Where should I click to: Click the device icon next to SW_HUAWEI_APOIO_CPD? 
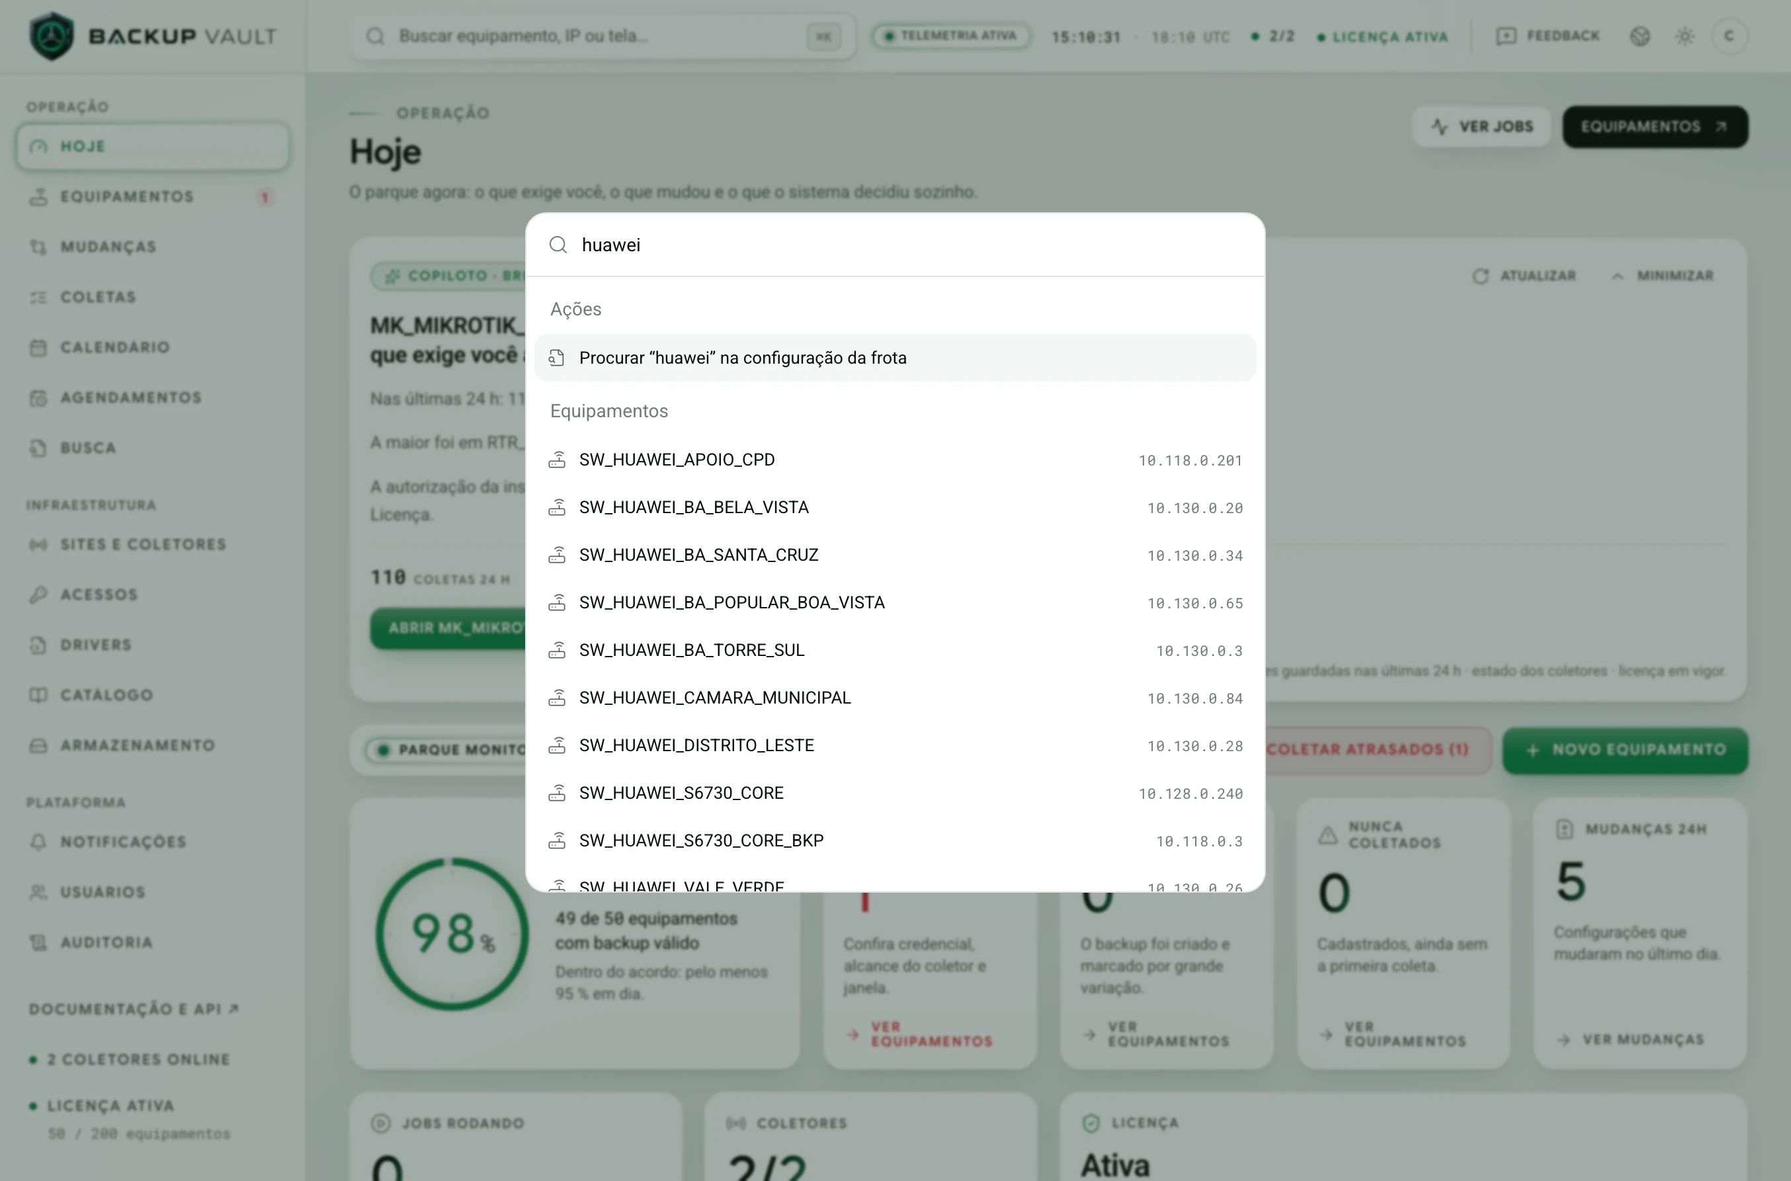click(x=557, y=460)
